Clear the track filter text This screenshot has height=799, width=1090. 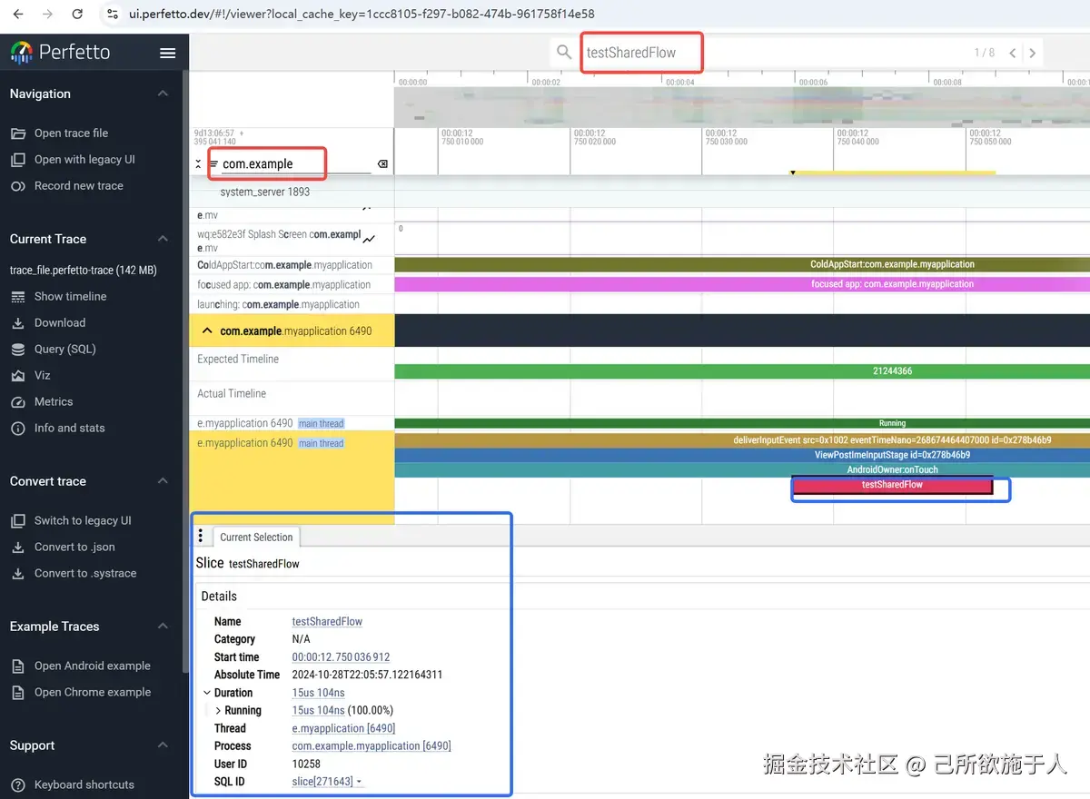pyautogui.click(x=382, y=164)
